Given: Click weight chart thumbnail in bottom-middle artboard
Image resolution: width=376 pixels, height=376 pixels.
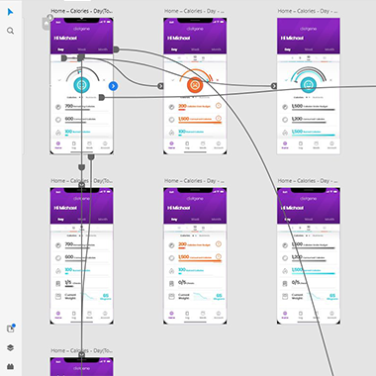Looking at the screenshot, I should pyautogui.click(x=201, y=296).
